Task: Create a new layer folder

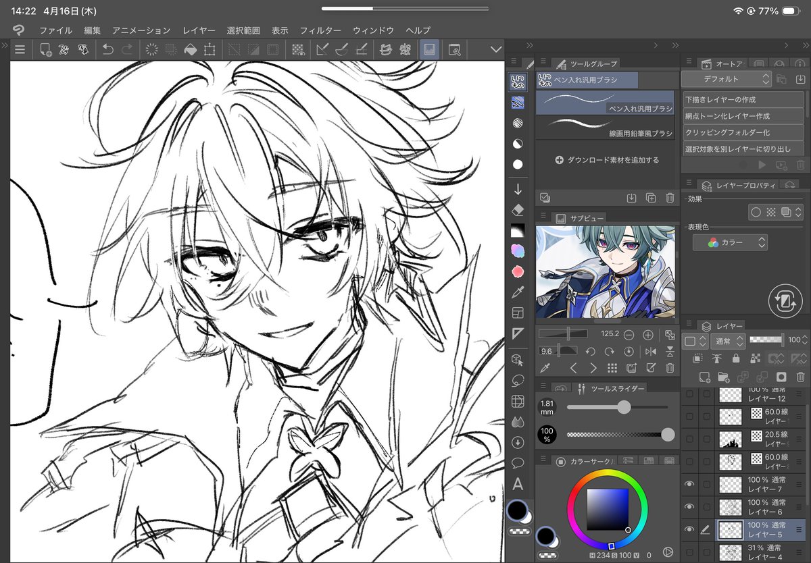Action: click(x=723, y=377)
